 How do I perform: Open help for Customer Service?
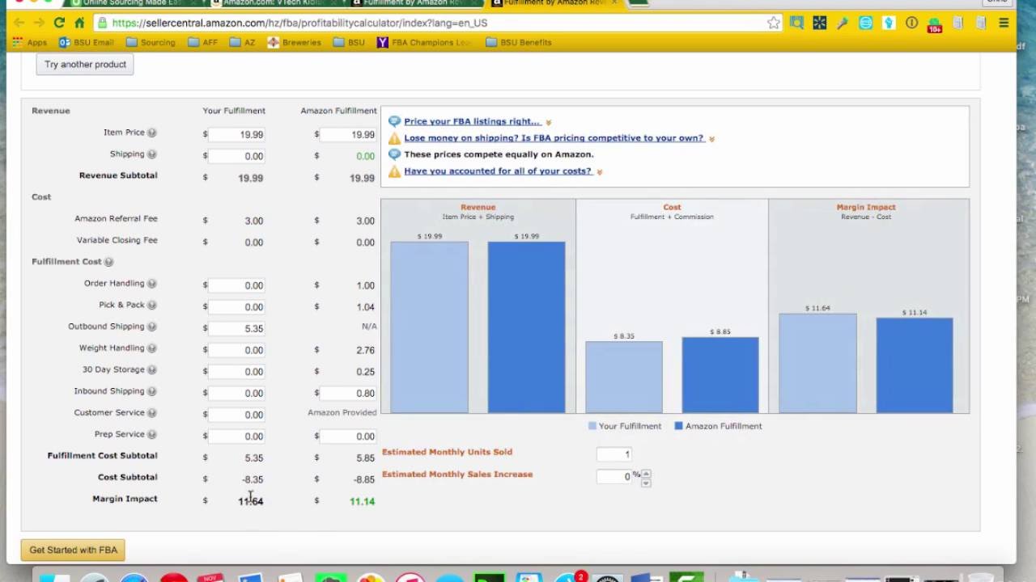tap(152, 413)
